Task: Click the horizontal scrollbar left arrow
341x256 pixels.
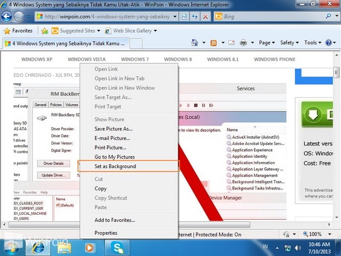Action: click(x=4, y=224)
